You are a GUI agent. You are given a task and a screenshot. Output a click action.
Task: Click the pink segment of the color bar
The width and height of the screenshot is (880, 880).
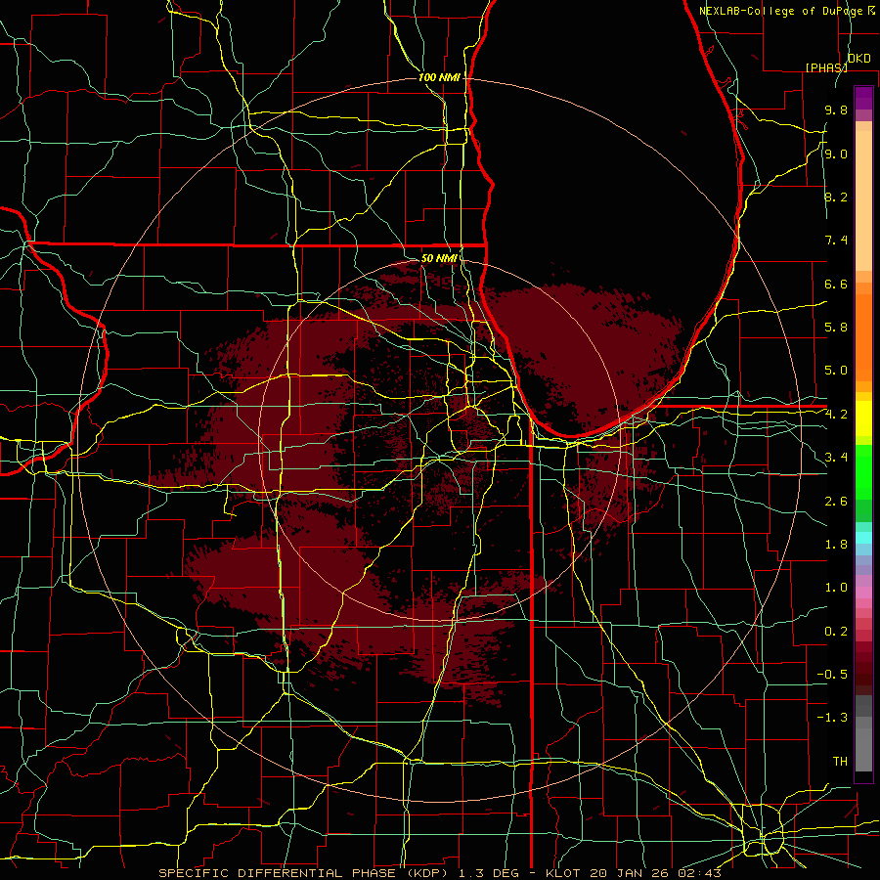tap(863, 593)
